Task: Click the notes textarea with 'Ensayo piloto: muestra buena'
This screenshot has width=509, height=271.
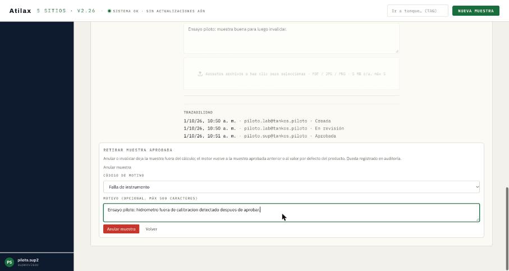Action: tap(291, 38)
